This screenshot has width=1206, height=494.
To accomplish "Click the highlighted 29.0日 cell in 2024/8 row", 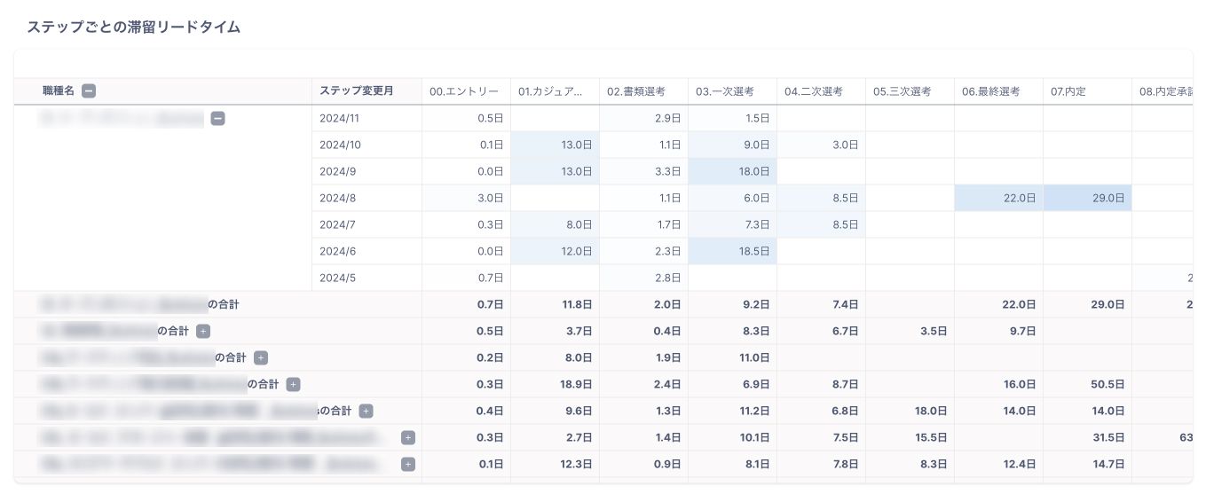I will (x=1087, y=198).
